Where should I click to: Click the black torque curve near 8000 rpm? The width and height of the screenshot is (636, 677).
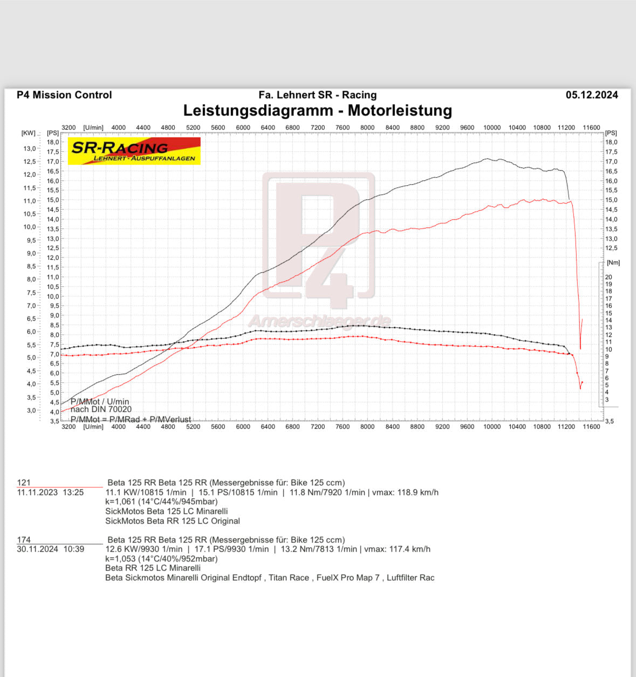click(367, 326)
